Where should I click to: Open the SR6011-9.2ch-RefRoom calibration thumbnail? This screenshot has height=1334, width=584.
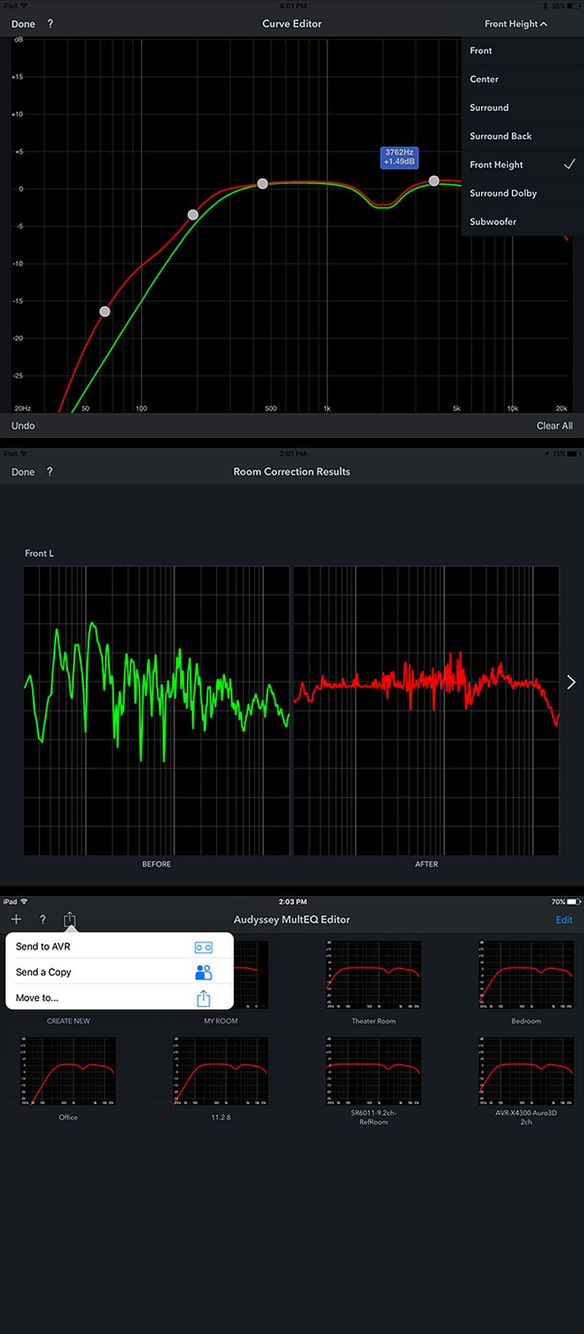[373, 1072]
